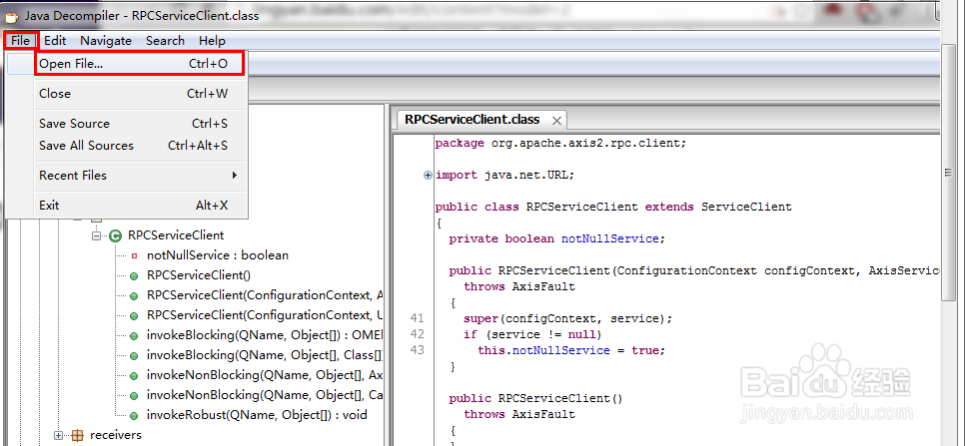The height and width of the screenshot is (446, 965).
Task: Click line number 42 in the gutter
Action: point(418,335)
